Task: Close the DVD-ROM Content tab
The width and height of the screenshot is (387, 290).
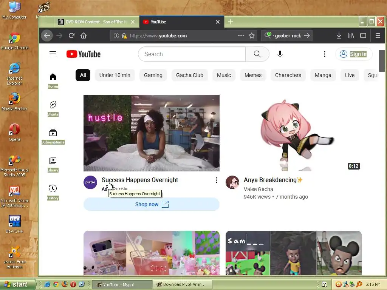Action: click(x=133, y=22)
